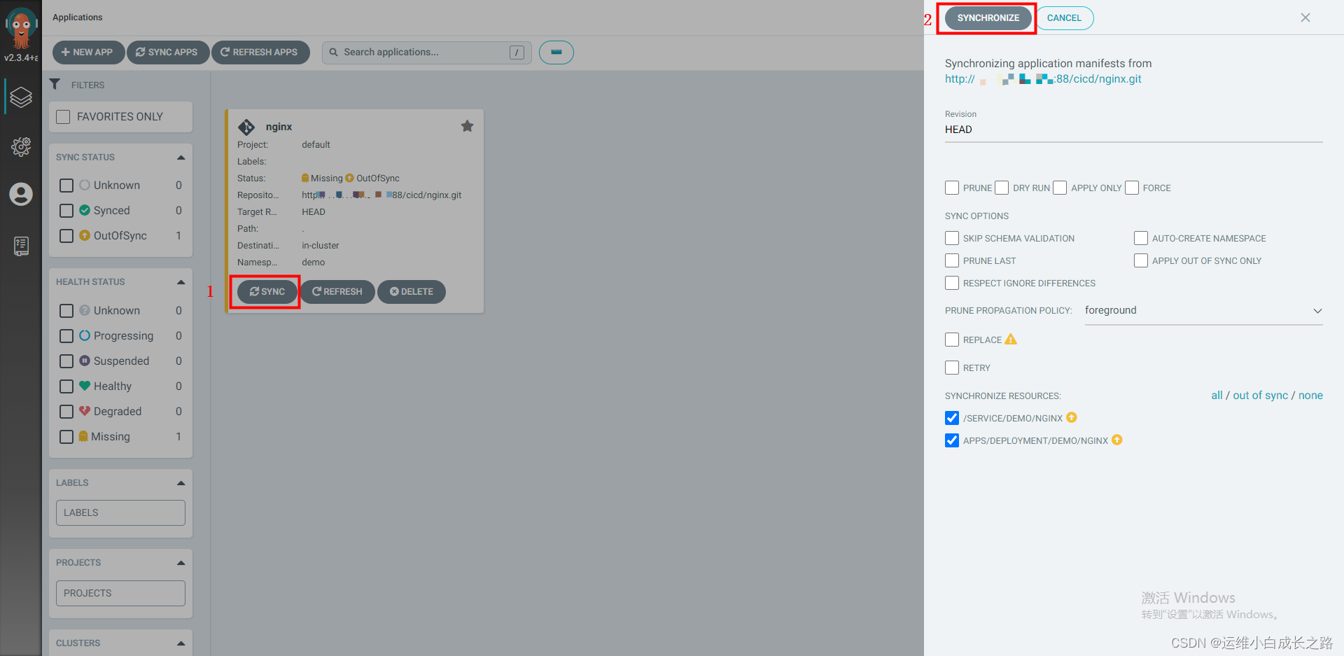Open Settings via the gear icon
The width and height of the screenshot is (1344, 656).
(21, 147)
